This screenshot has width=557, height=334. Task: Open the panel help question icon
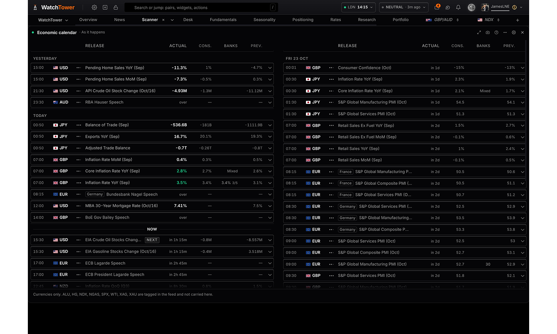coord(496,33)
